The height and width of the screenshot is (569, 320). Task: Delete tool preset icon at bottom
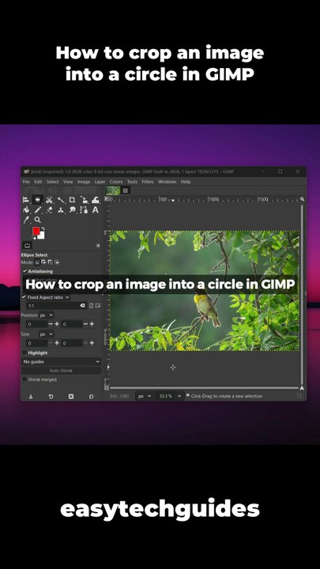pyautogui.click(x=71, y=397)
